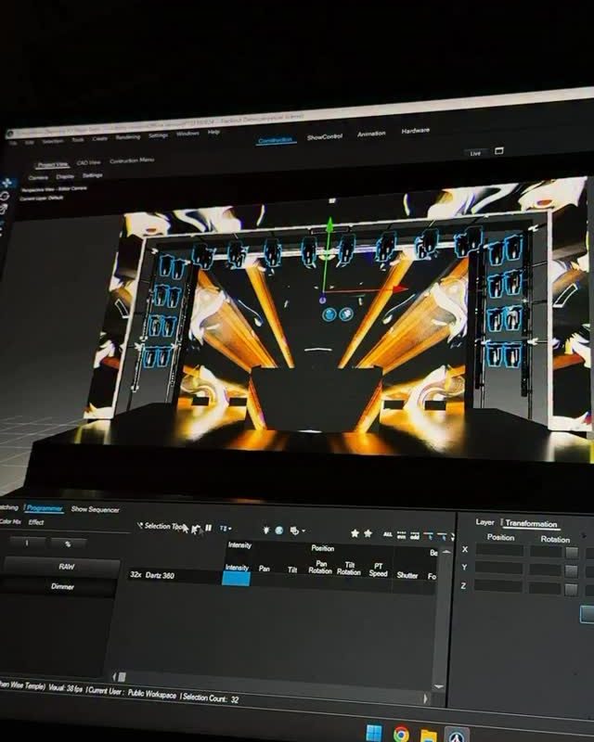Viewport: 594px width, 742px height.
Task: Switch to the Programmer tab
Action: [45, 508]
